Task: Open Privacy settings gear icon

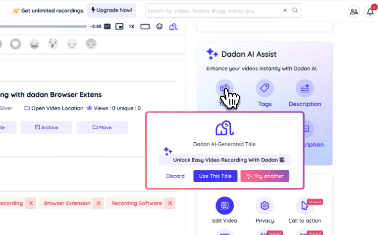Action: [265, 206]
